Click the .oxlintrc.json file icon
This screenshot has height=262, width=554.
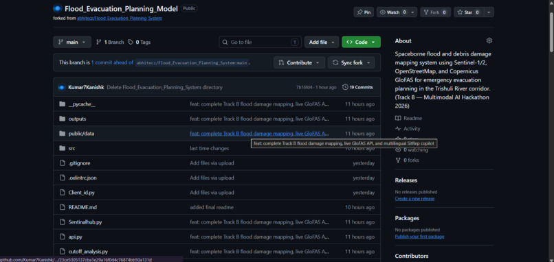click(62, 178)
